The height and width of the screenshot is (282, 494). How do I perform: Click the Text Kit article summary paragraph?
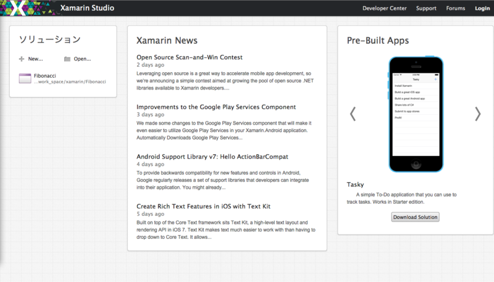point(226,230)
